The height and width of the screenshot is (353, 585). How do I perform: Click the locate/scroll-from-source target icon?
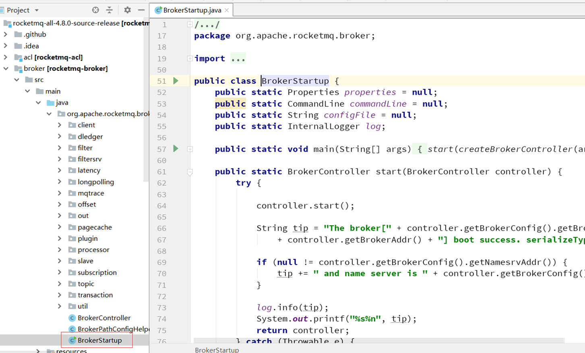(x=95, y=10)
